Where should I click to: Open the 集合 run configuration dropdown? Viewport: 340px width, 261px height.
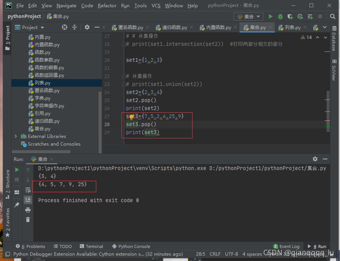click(248, 16)
